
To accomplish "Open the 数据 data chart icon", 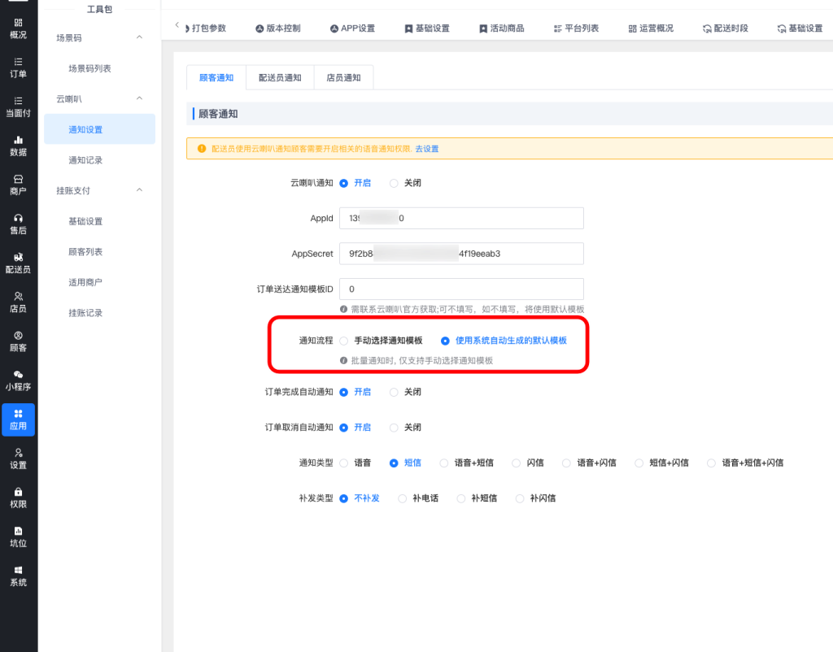I will (x=18, y=140).
